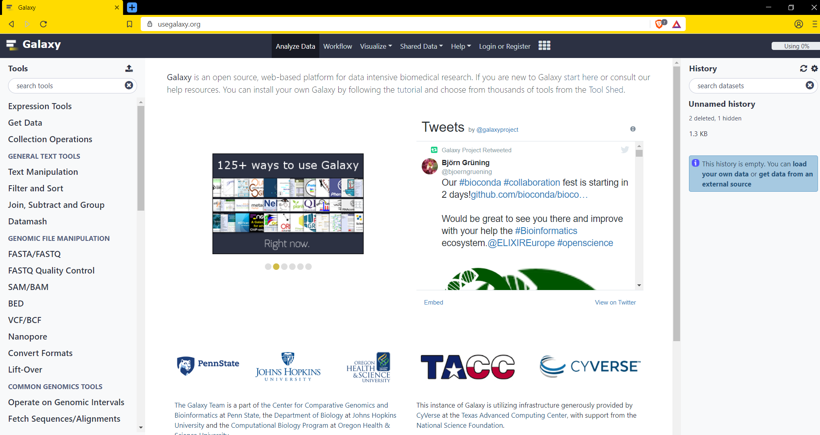Expand the FASTQ Quality Control section

(x=51, y=271)
